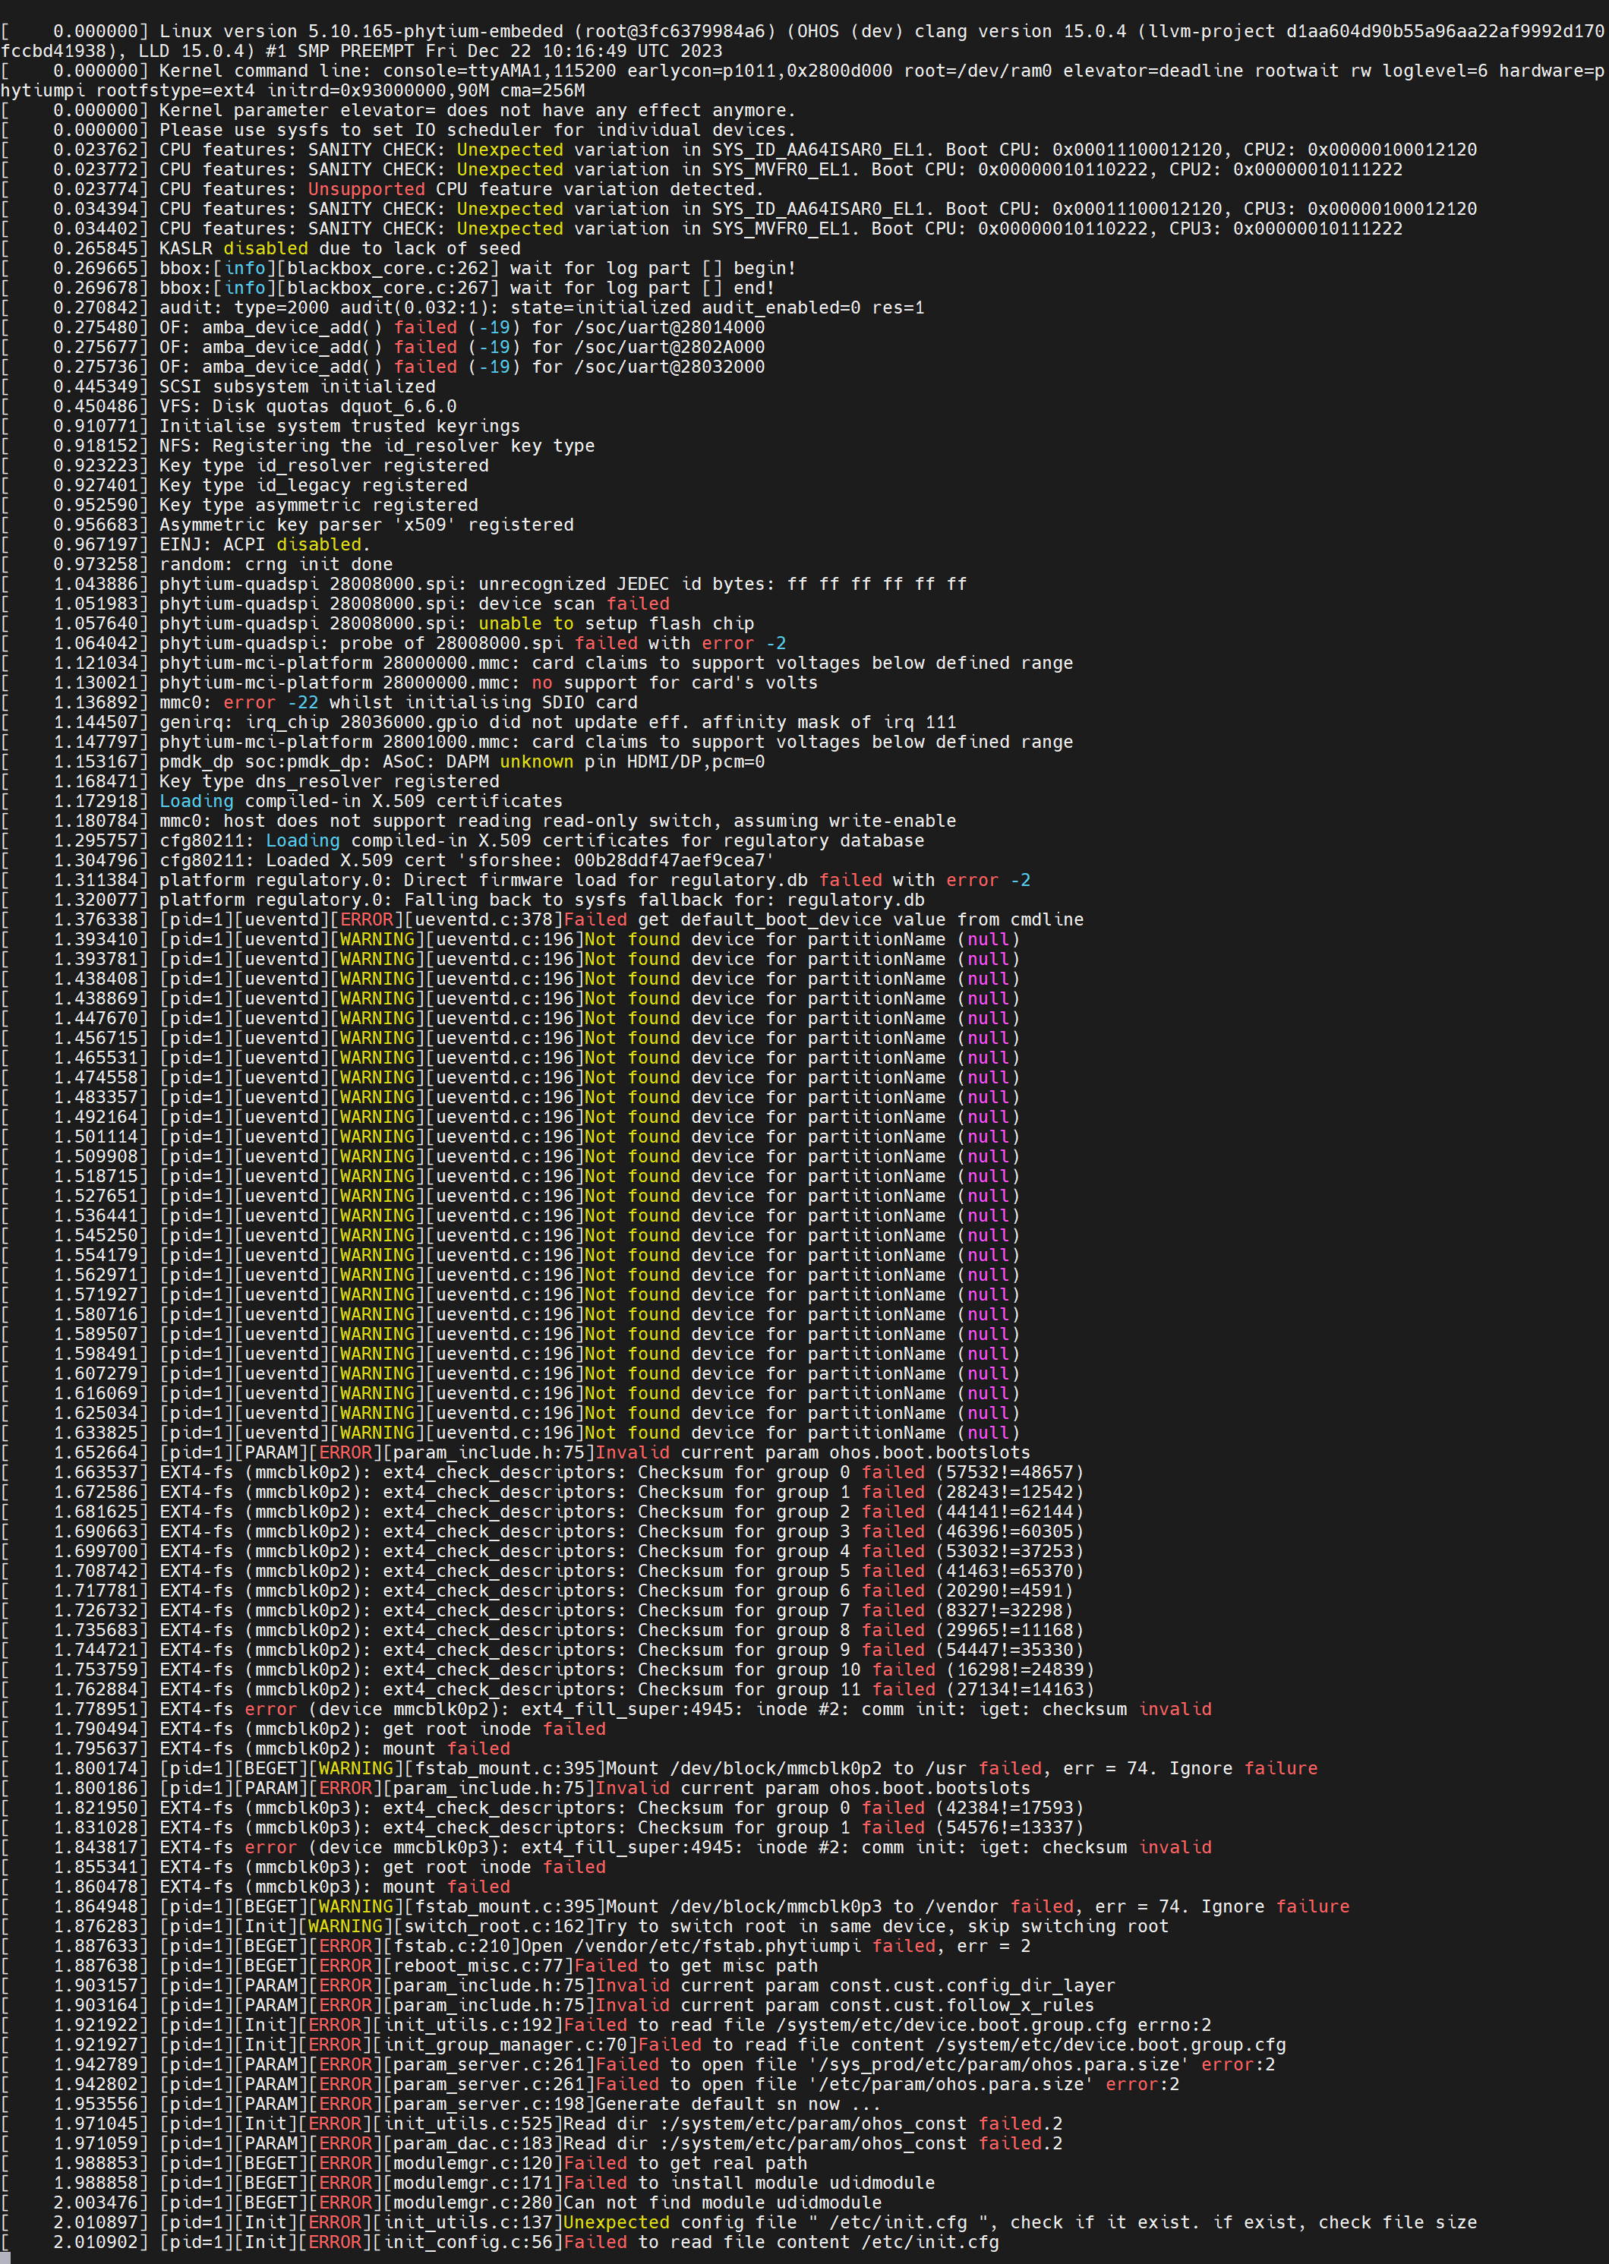Select "unrecognized JEDEC id bytes" line
Viewport: 1609px width, 2264px height.
pos(484,585)
